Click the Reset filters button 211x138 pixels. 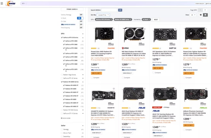point(156,20)
